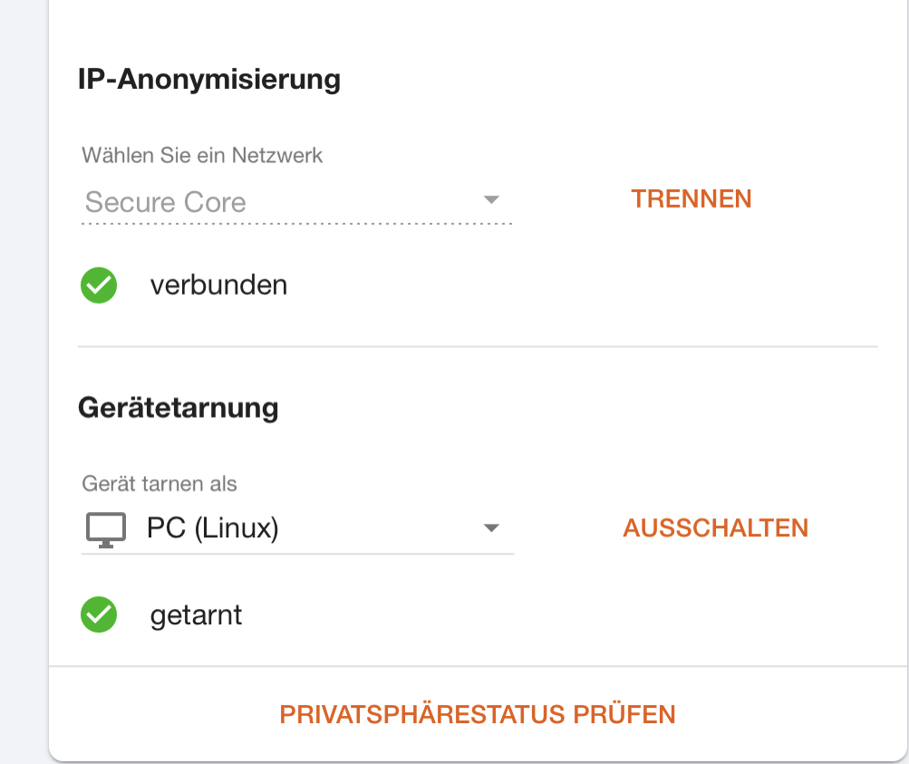This screenshot has height=764, width=909.
Task: Click the PC monitor device icon
Action: 106,530
